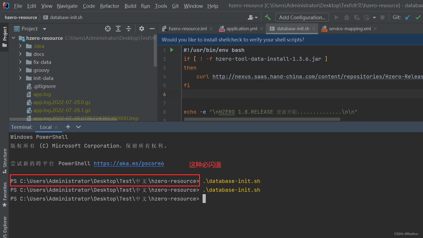This screenshot has width=423, height=238.
Task: Click the Build project hammer icon
Action: pos(267,17)
